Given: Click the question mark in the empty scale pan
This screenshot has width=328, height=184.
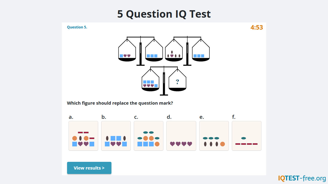Looking at the screenshot, I should click(177, 81).
